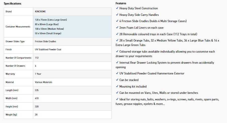The width and height of the screenshot is (227, 123).
Task: Click checkmark beside UV Stabilised Powder Coated feature
Action: click(117, 73)
